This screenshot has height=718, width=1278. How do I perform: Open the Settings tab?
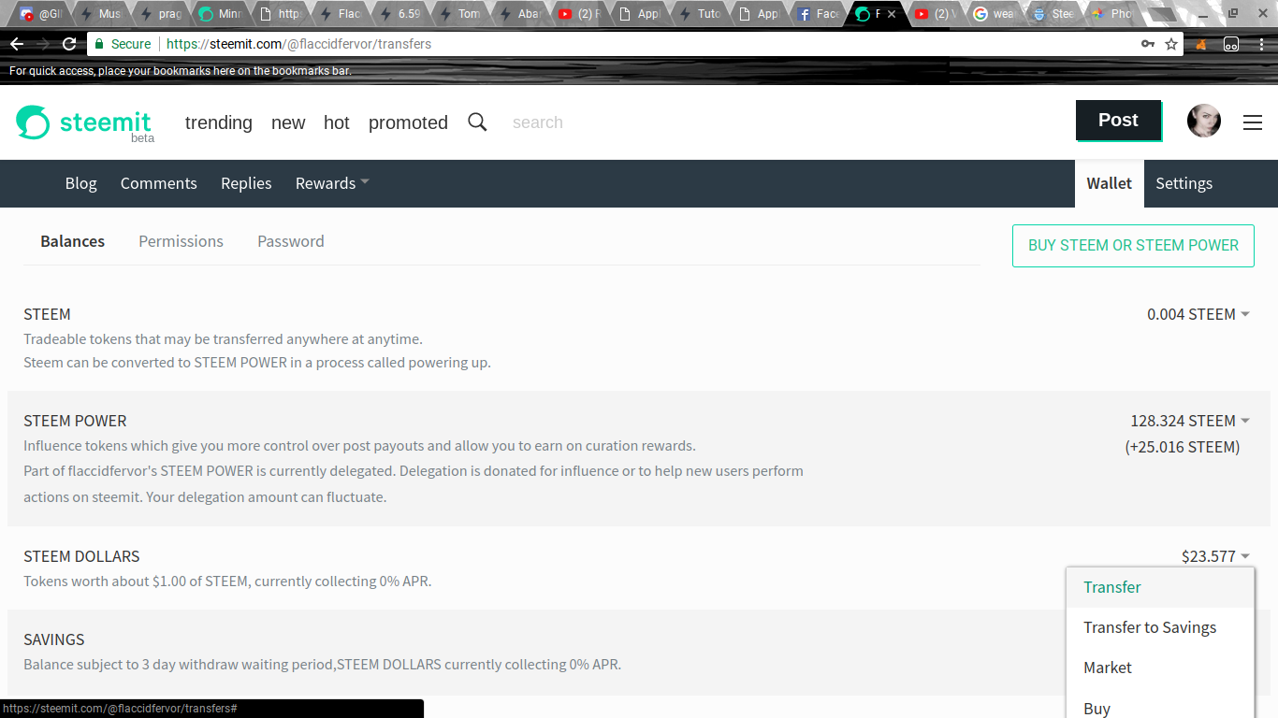(x=1184, y=183)
